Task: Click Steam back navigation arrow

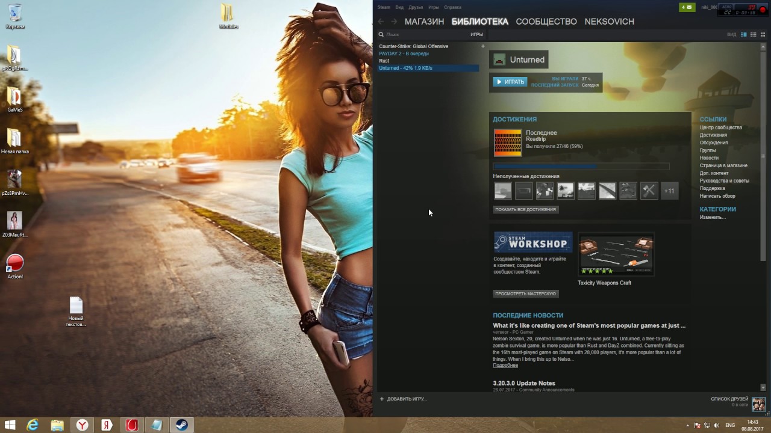Action: click(x=381, y=22)
